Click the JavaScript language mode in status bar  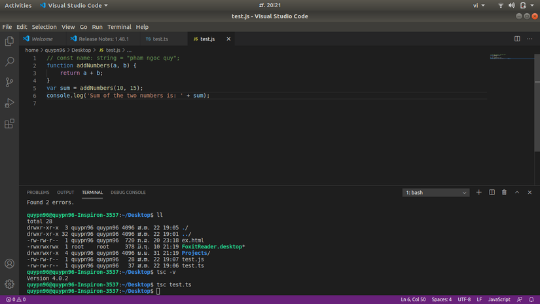click(498, 299)
